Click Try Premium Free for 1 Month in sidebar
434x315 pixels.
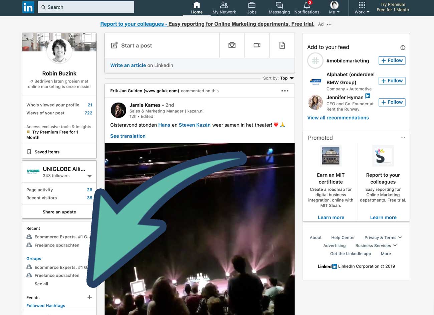52,135
